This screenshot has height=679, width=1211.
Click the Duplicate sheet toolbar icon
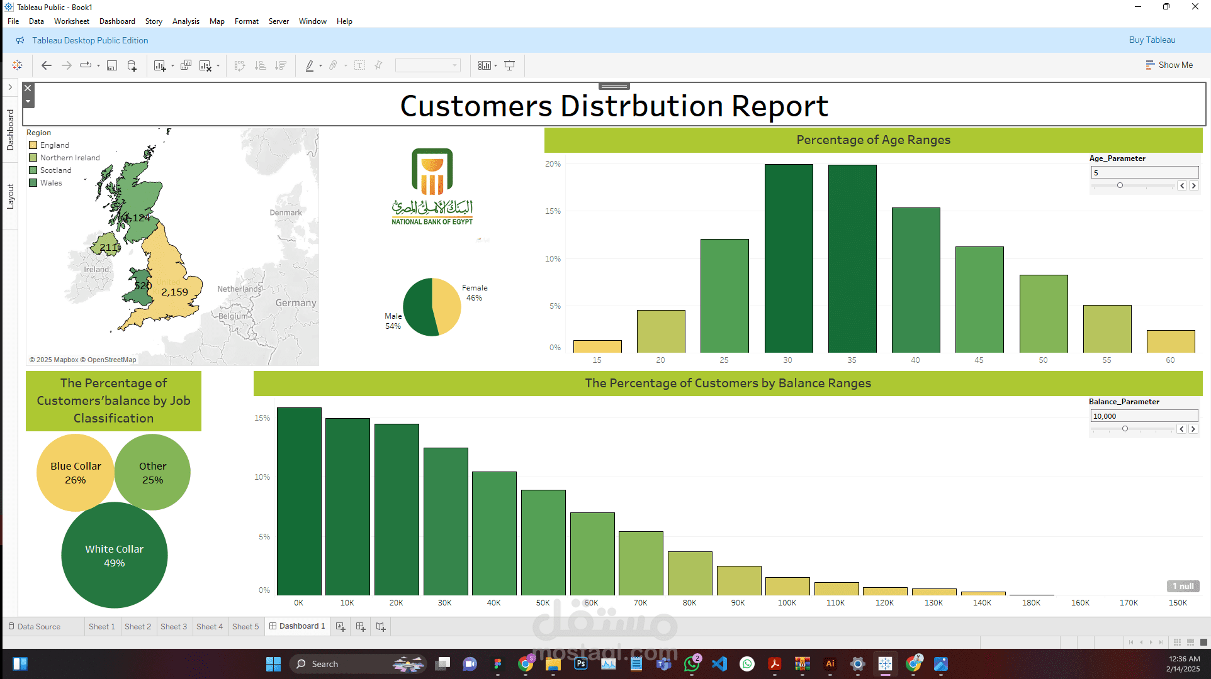(x=186, y=65)
